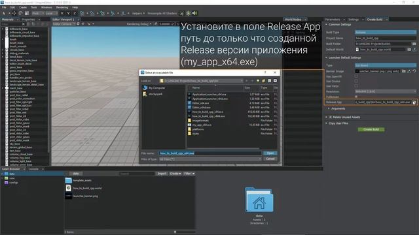Switch to the Parameters tab
419x235 pixels.
pyautogui.click(x=333, y=20)
